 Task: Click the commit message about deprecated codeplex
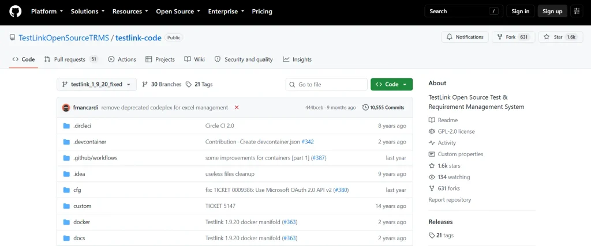point(164,108)
